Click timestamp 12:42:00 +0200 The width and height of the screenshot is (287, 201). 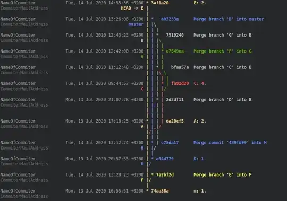[x=126, y=51]
